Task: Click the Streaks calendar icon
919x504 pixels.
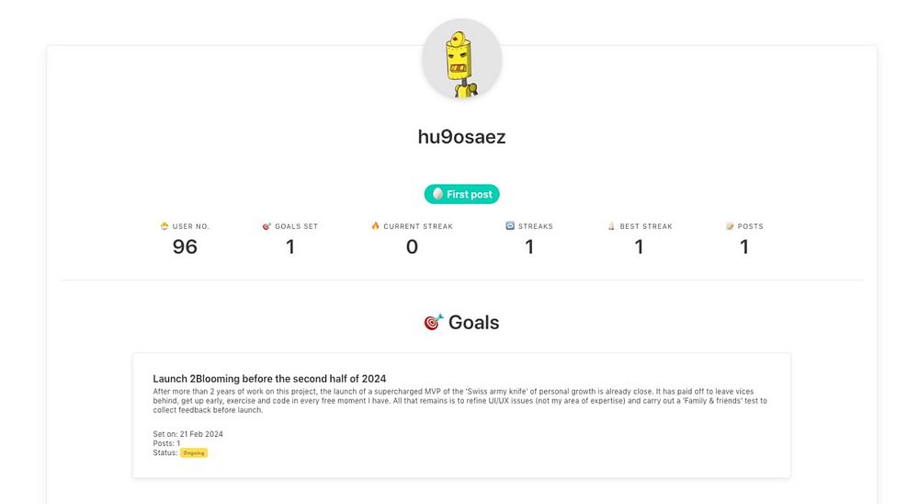Action: [510, 226]
